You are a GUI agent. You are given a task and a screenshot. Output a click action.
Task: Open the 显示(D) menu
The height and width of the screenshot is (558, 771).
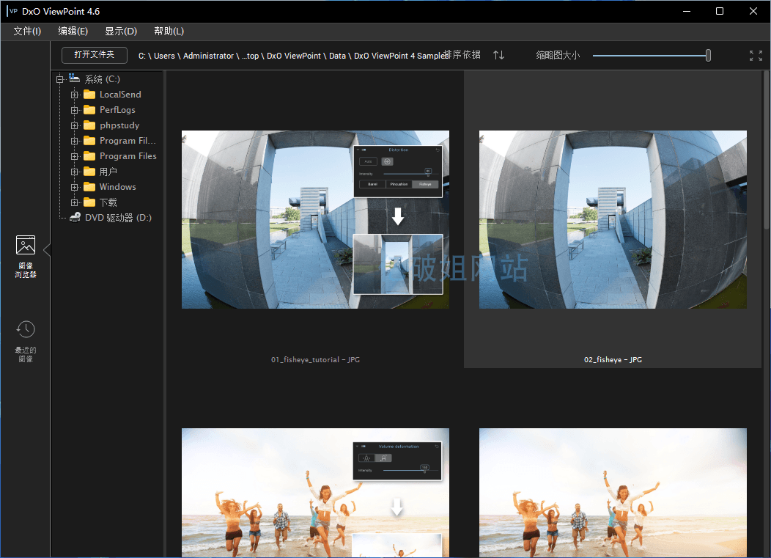121,31
